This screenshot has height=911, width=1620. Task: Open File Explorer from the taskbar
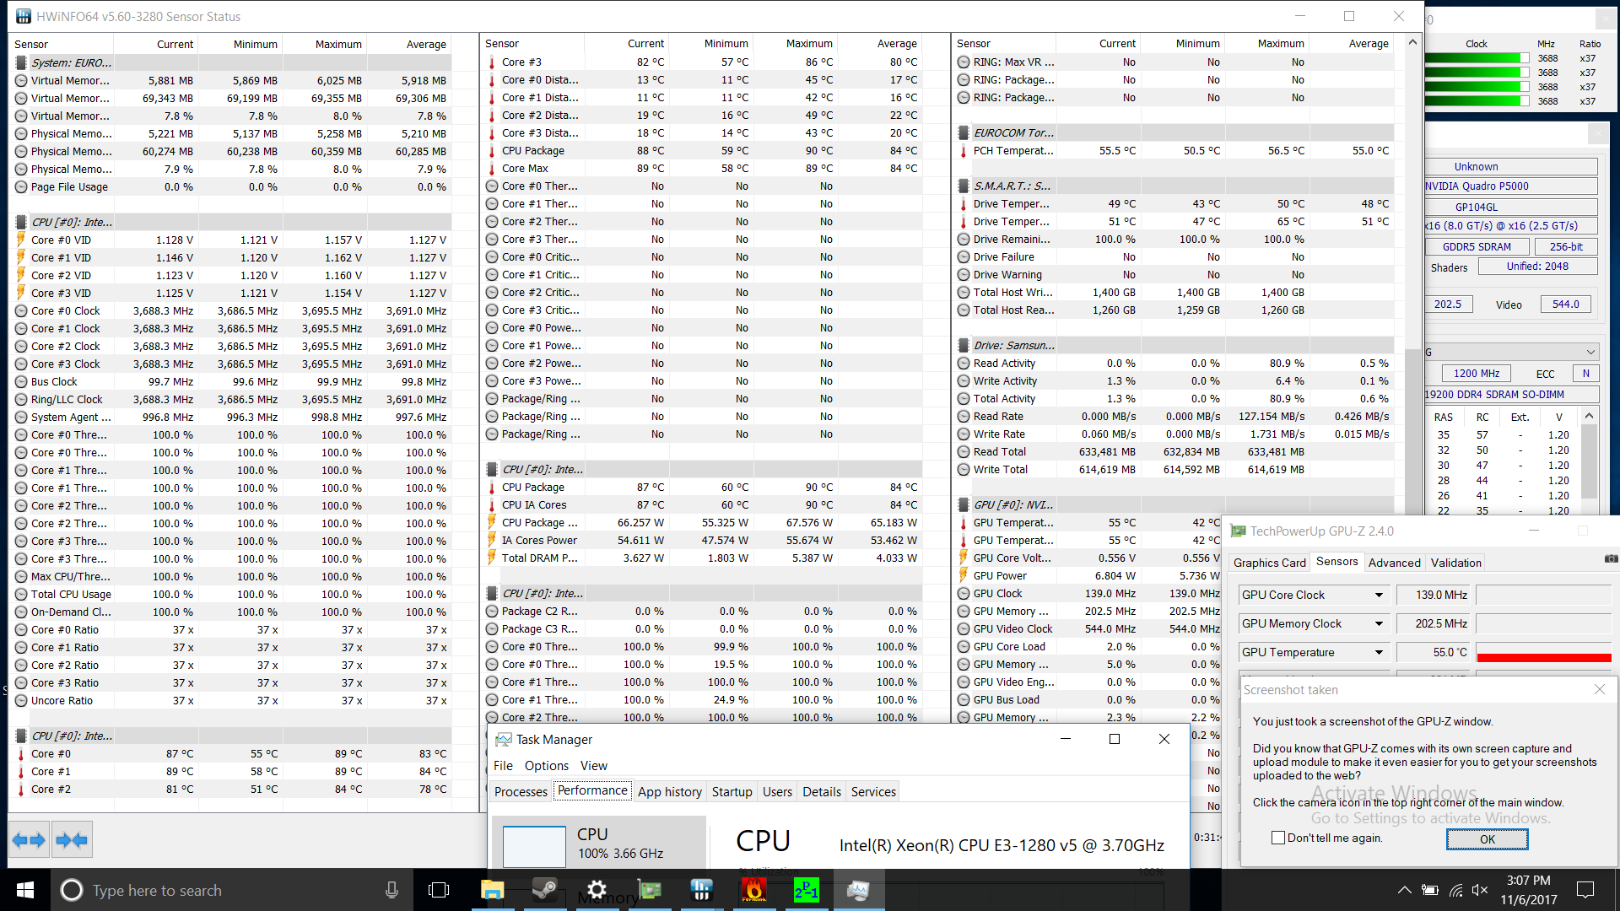tap(492, 890)
